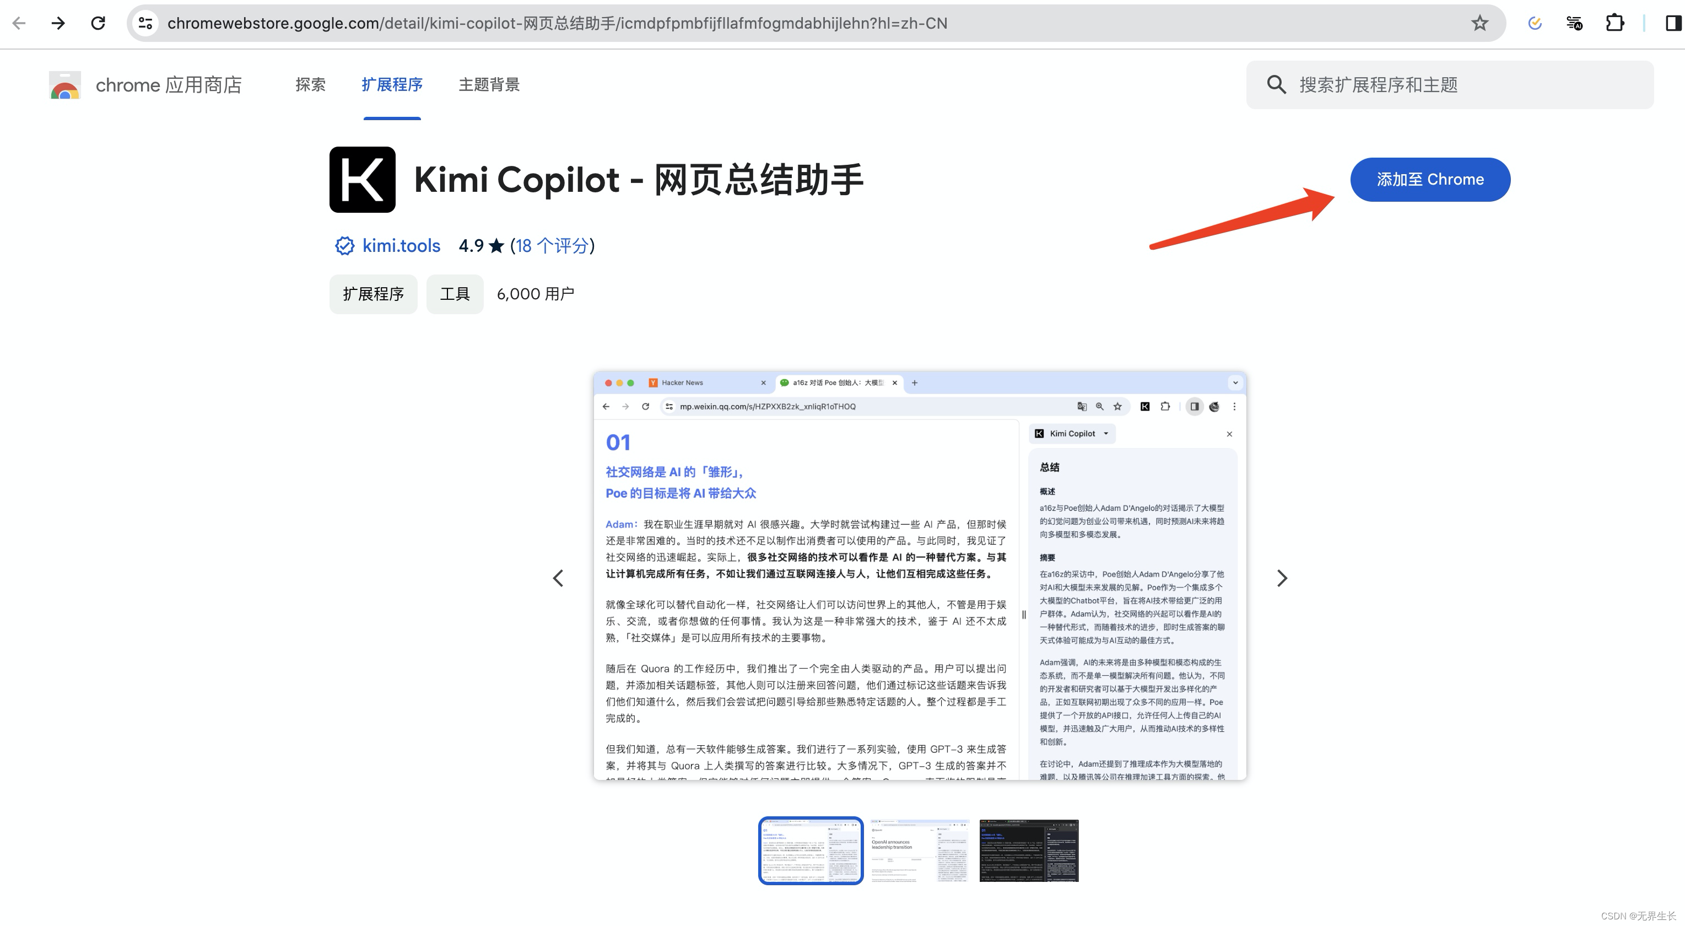Open the 18 个评分 ratings link
The width and height of the screenshot is (1685, 926).
[x=552, y=246]
